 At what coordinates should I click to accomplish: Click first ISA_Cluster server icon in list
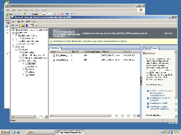[x=54, y=55]
